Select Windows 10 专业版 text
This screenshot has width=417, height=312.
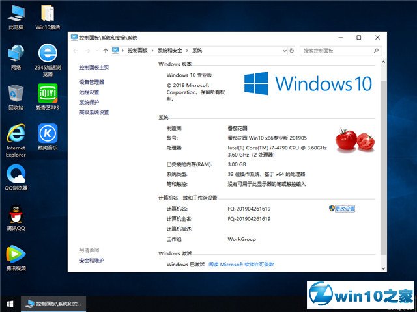tap(189, 75)
